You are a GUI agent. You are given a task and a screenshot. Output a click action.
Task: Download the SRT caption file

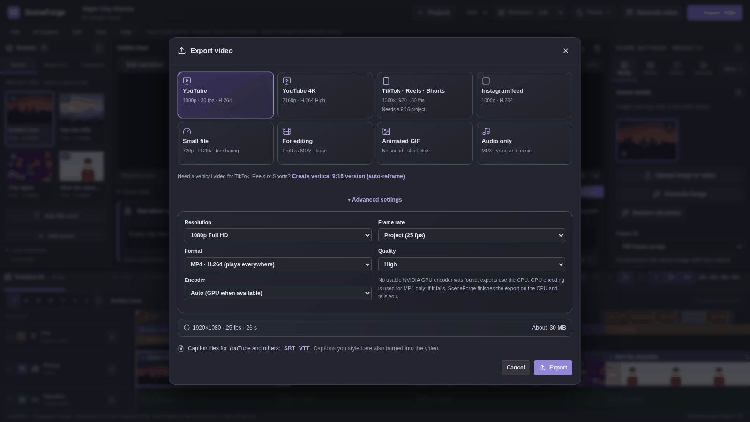[290, 348]
